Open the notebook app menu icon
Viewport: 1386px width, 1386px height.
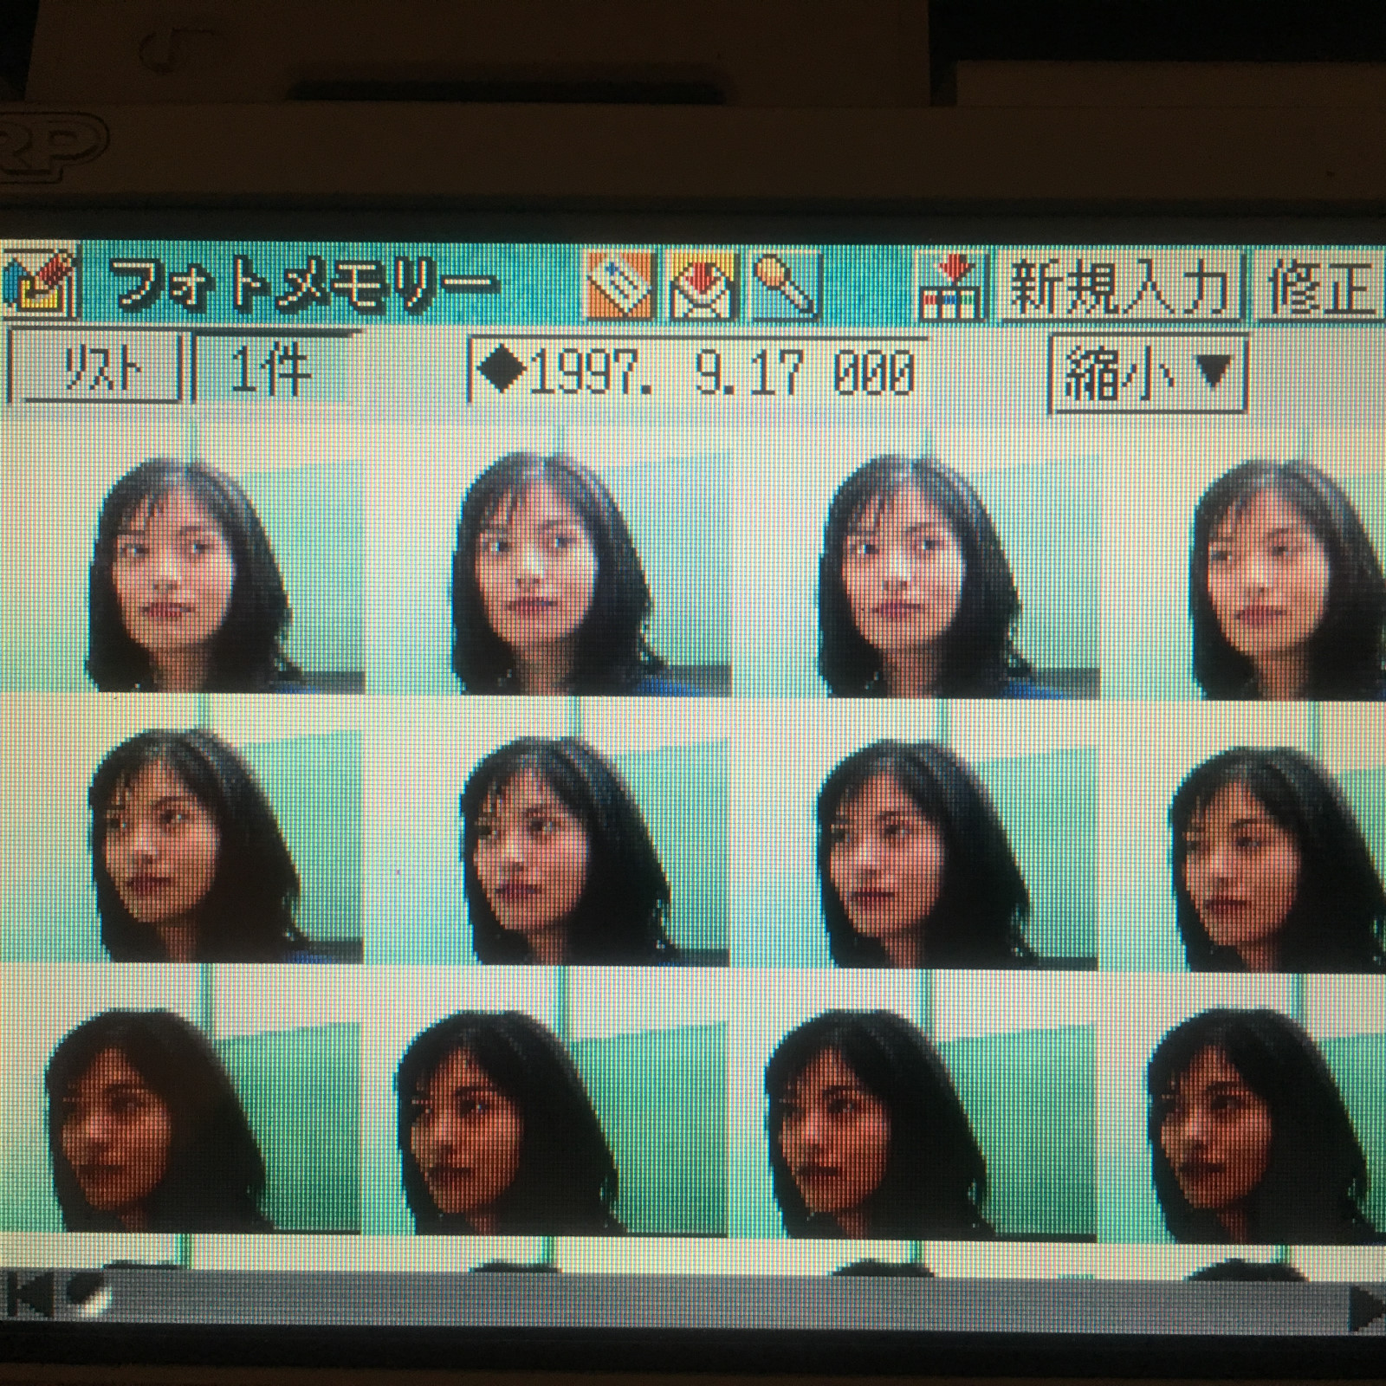(39, 284)
